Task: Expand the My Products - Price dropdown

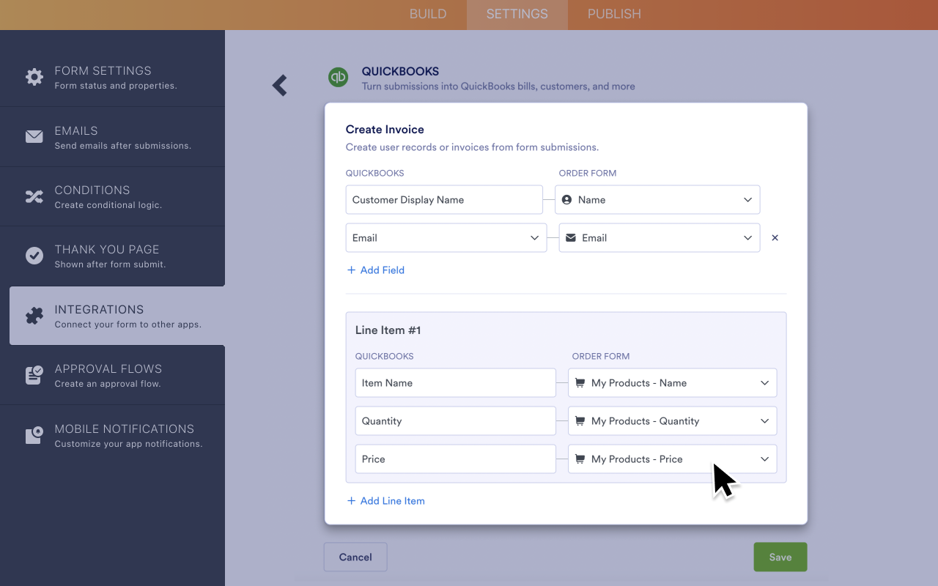Action: click(x=673, y=459)
